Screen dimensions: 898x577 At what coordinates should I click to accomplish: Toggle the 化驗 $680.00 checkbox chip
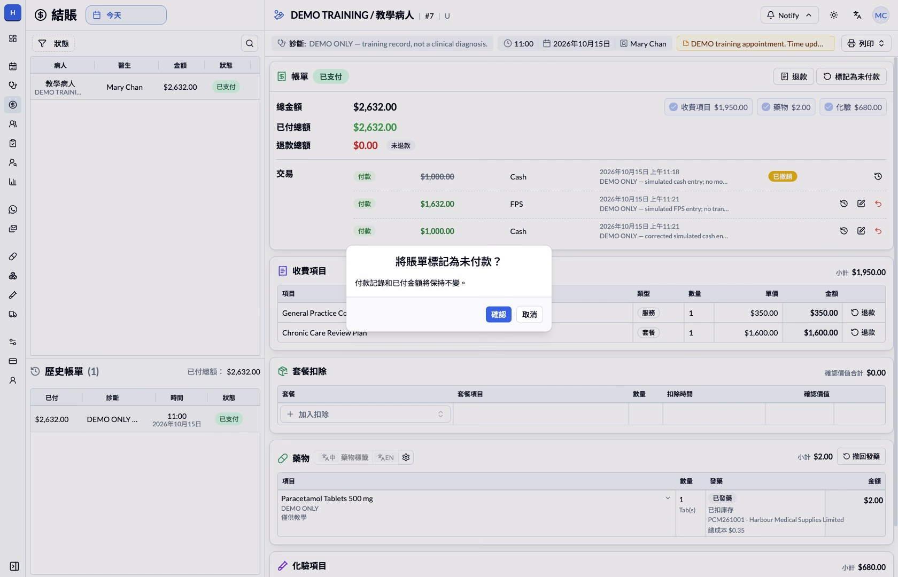click(853, 107)
